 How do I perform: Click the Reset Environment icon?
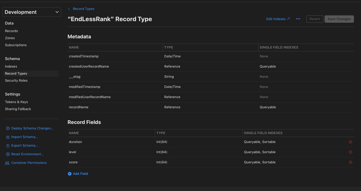(8, 154)
